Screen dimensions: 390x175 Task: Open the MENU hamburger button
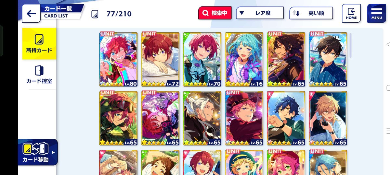tap(376, 13)
